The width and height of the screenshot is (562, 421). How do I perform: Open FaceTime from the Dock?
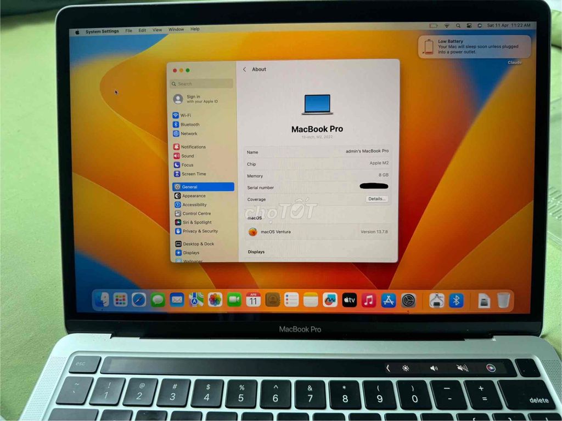pyautogui.click(x=234, y=300)
